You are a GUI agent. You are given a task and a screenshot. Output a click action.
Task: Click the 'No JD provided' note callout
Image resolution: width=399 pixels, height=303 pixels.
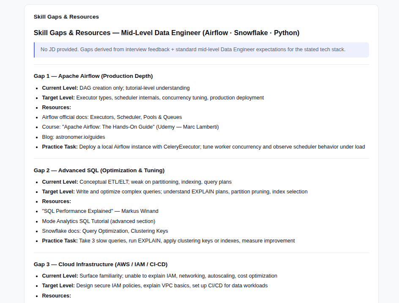point(201,50)
